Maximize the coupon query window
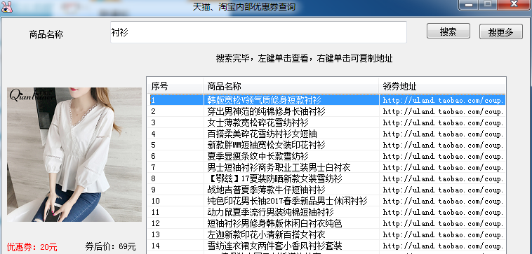The width and height of the screenshot is (532, 254). (488, 4)
